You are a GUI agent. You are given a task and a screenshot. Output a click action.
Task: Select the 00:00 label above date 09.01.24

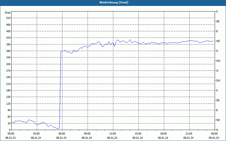coord(215,134)
